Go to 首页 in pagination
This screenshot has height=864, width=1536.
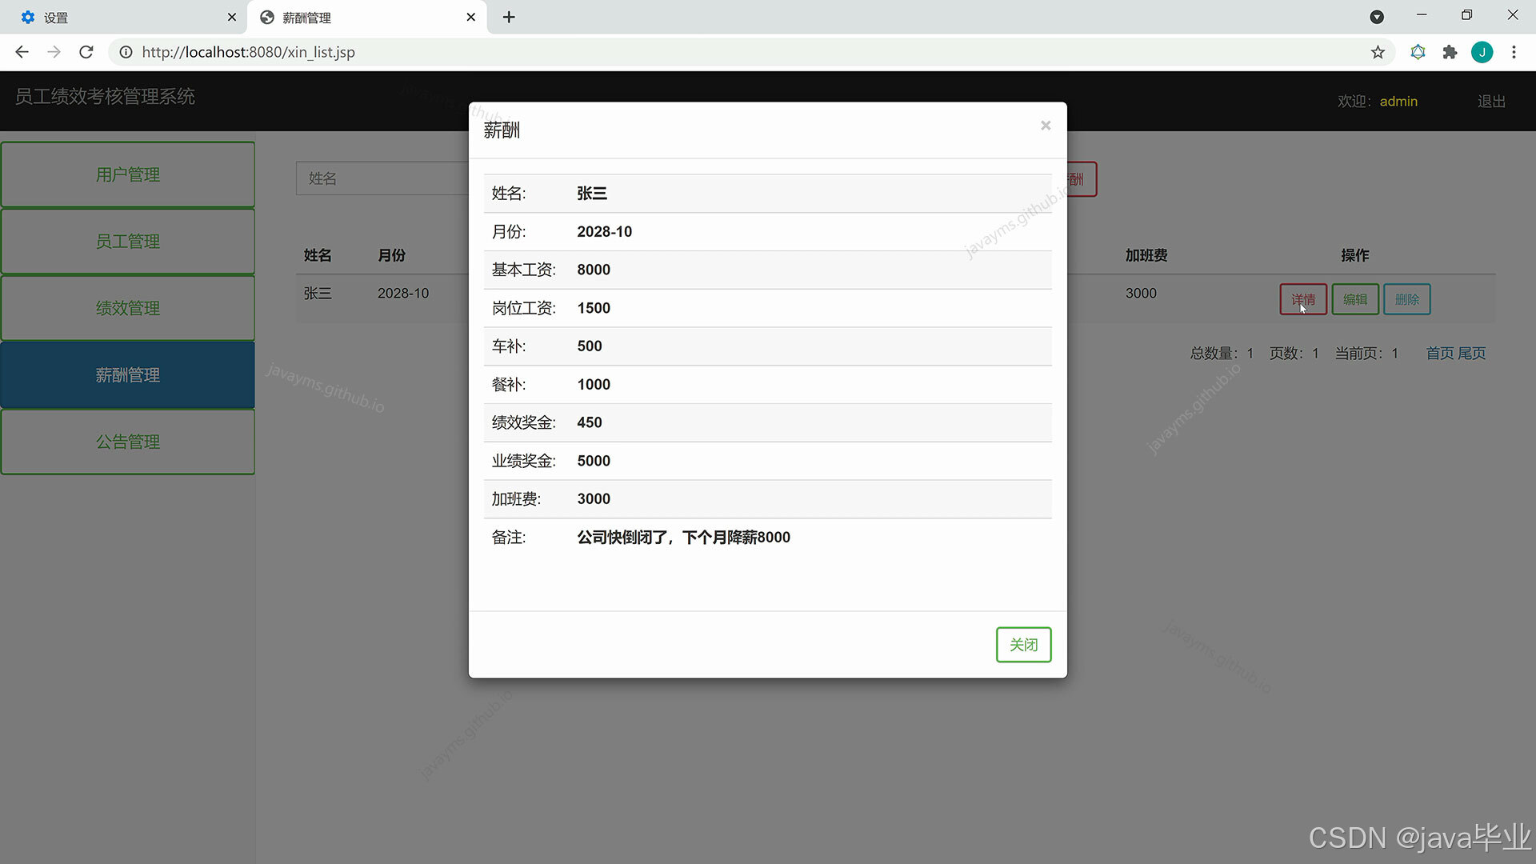(x=1440, y=353)
